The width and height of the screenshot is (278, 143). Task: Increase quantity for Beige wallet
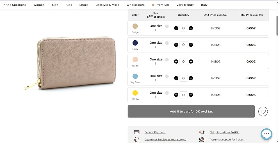coord(191,28)
